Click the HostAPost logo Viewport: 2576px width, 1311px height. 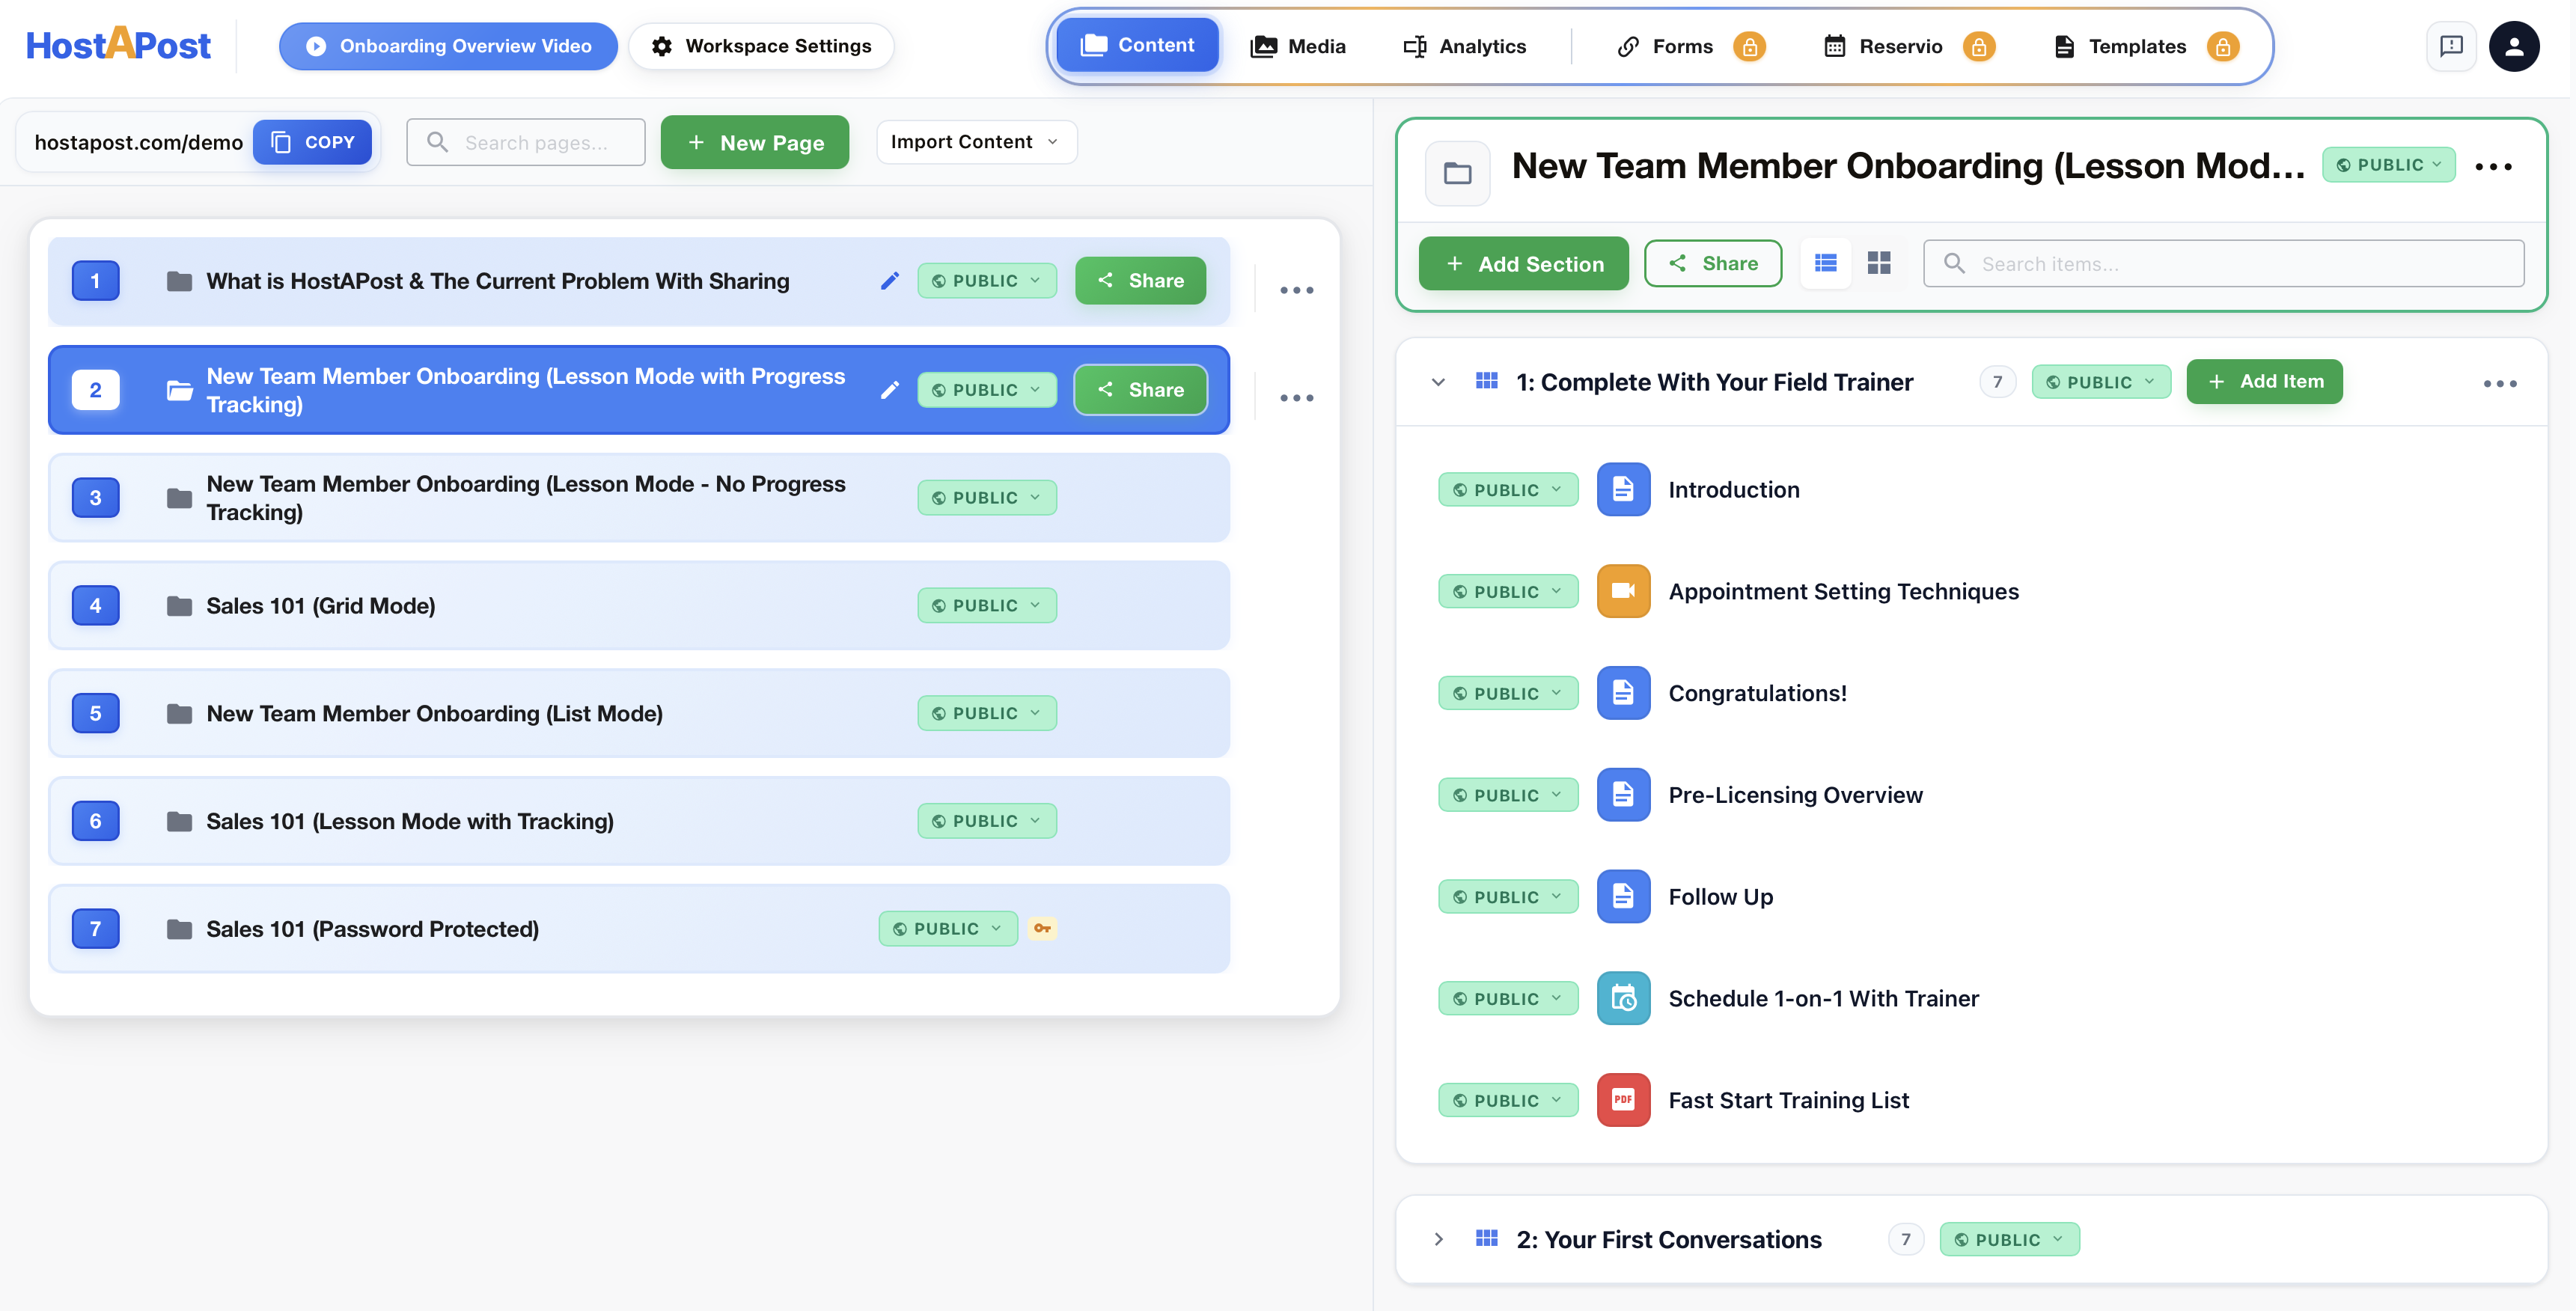click(x=118, y=45)
